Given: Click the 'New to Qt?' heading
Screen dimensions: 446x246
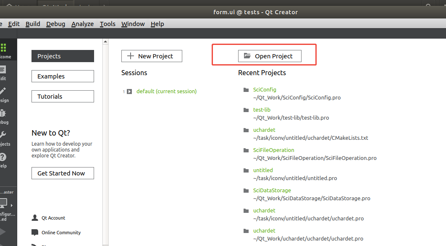Looking at the screenshot, I should point(51,133).
